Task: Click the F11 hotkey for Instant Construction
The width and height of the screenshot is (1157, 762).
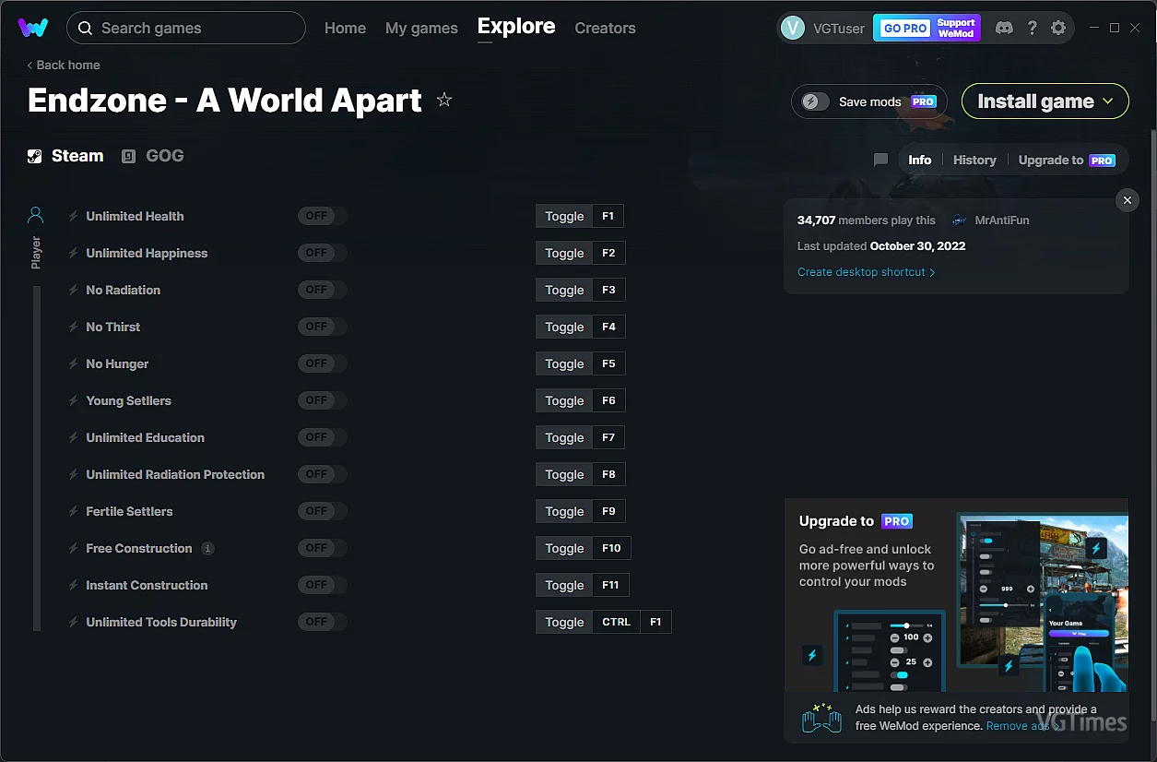Action: point(610,585)
